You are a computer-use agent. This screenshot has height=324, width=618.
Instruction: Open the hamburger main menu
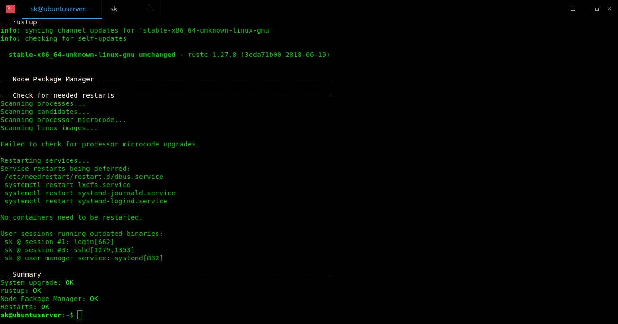(x=573, y=9)
